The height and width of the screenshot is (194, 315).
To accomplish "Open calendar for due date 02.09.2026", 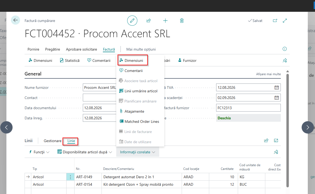I will tap(277, 98).
